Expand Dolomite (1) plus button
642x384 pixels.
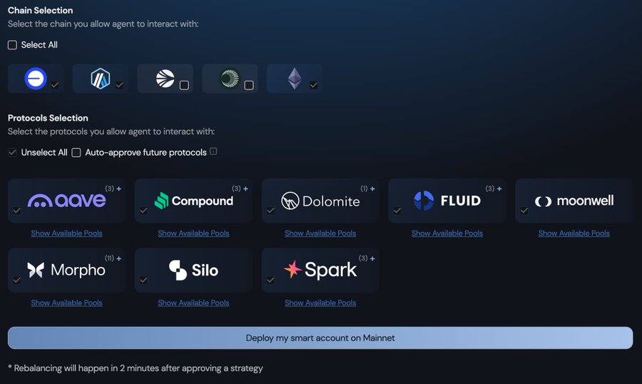372,188
